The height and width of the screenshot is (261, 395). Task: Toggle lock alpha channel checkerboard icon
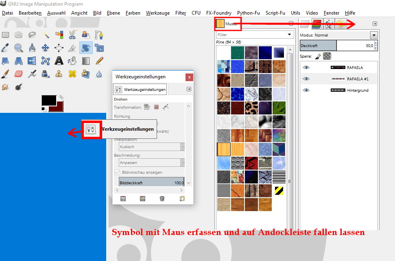click(327, 56)
